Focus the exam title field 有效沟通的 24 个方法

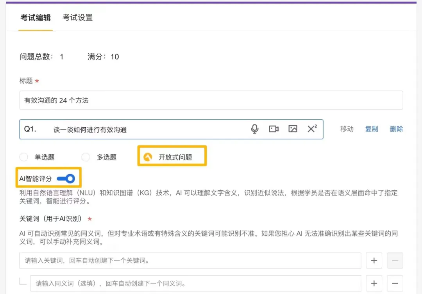coord(211,101)
